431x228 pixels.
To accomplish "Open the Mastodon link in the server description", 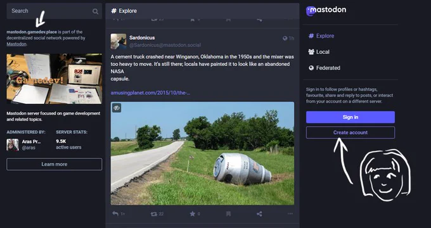I will (16, 44).
